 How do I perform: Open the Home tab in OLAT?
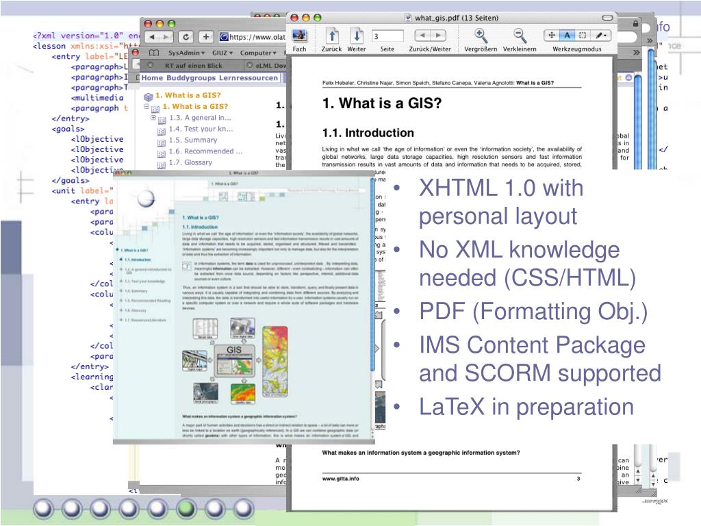coord(152,78)
